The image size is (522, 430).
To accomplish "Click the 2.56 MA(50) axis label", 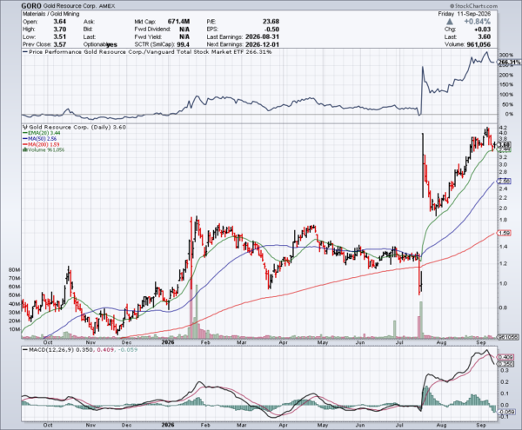I will (505, 181).
